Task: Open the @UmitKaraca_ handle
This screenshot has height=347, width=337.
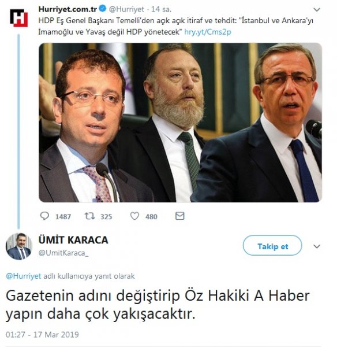Action: tap(63, 253)
